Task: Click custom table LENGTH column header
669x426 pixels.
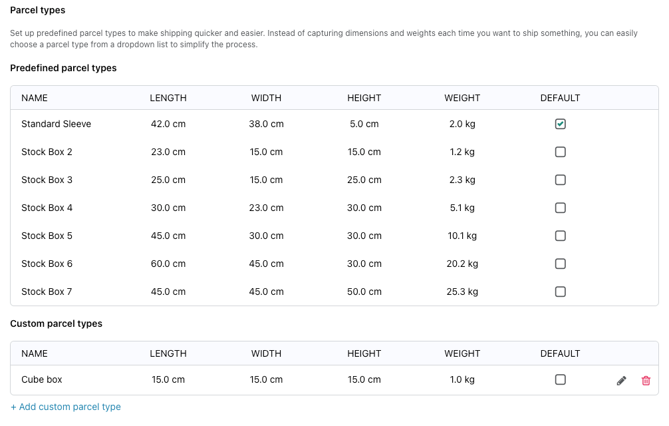Action: (x=168, y=353)
